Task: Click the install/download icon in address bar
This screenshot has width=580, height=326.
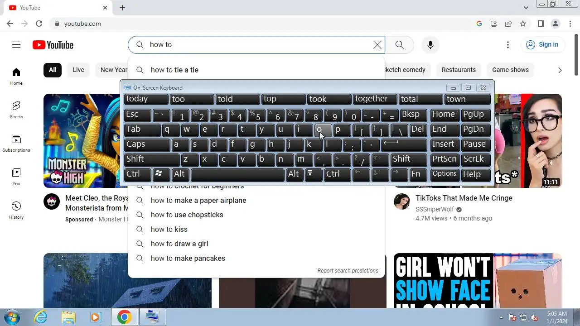Action: (x=494, y=24)
